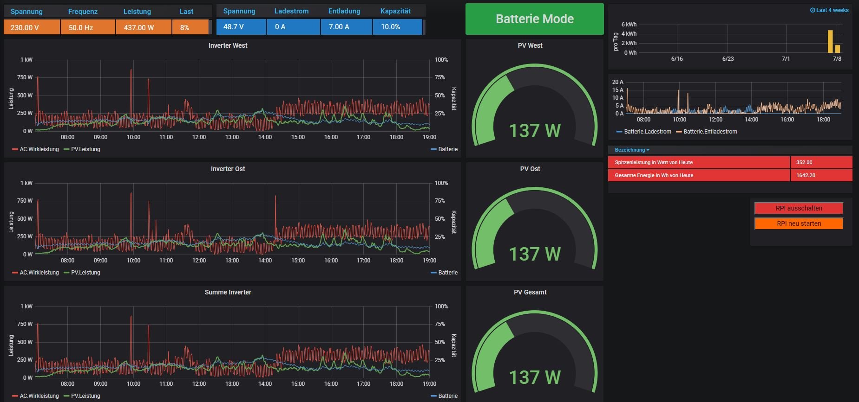Toggle AC.Wirkleistung series in Inverter West legend
The width and height of the screenshot is (859, 402).
tap(39, 149)
